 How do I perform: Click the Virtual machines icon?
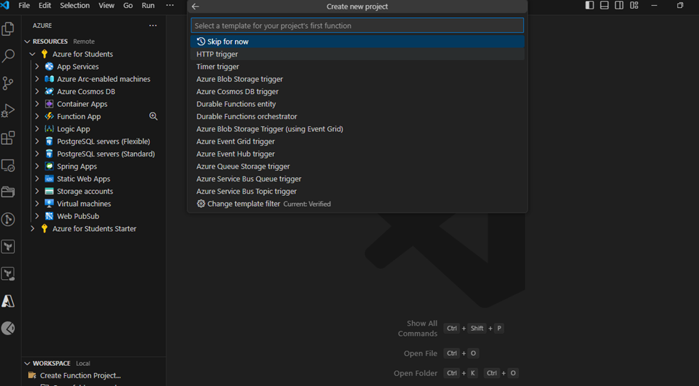[x=49, y=204]
